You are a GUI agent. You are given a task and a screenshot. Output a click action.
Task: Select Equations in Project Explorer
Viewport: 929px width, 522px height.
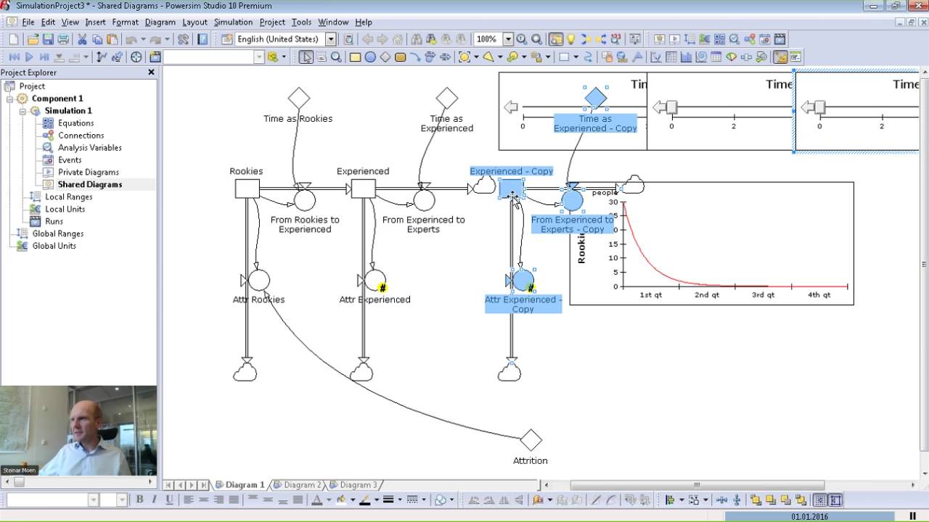(75, 123)
